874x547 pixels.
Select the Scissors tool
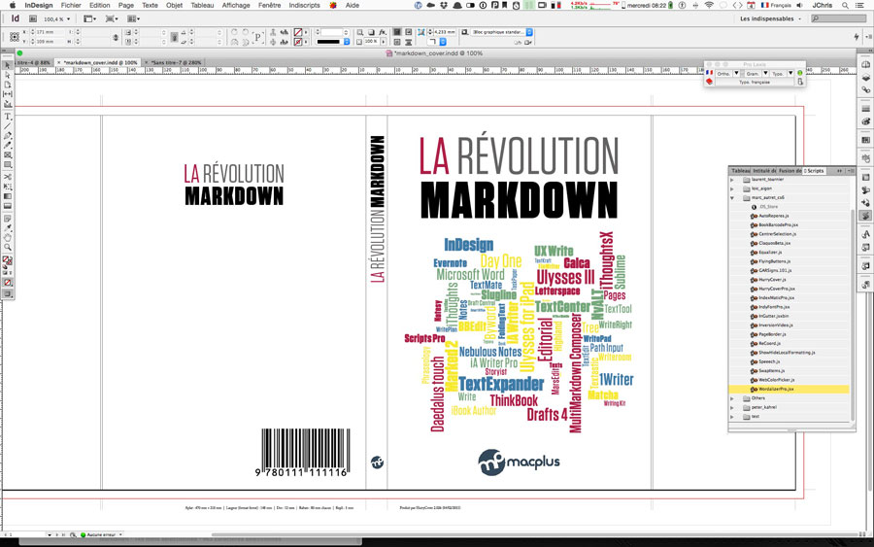point(8,177)
